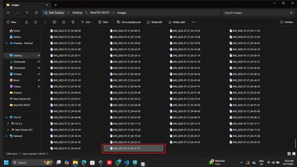Expand the OS (C:) drive tree node
This screenshot has width=297, height=167.
click(8, 123)
